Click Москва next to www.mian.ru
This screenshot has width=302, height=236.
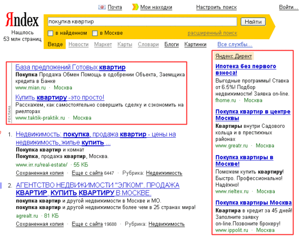63,88
